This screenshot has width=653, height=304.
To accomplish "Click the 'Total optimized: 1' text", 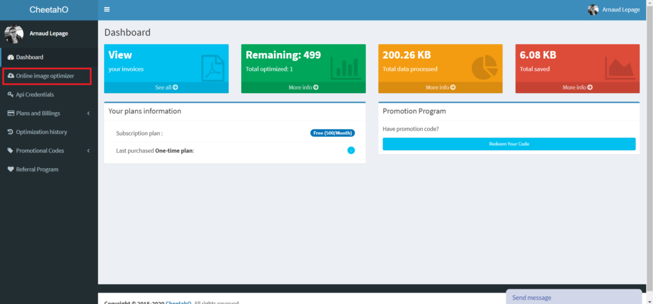I will pos(269,69).
